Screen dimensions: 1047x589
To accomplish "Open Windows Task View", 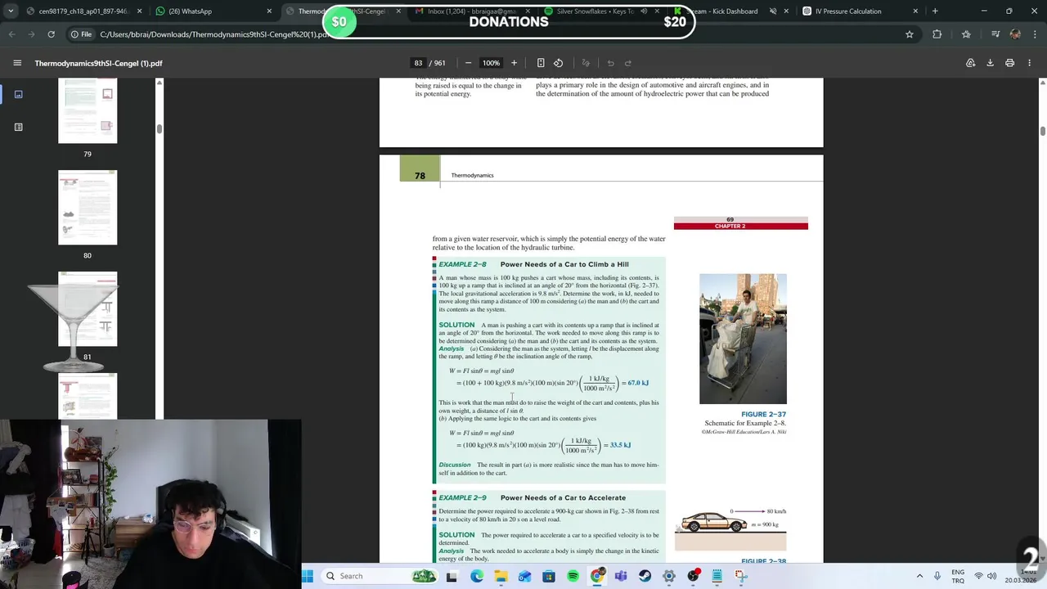I will point(452,576).
